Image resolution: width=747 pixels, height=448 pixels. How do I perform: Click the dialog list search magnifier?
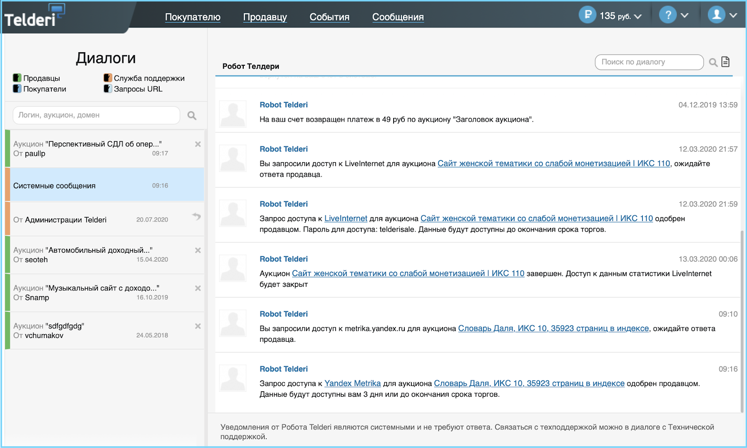[x=192, y=116]
